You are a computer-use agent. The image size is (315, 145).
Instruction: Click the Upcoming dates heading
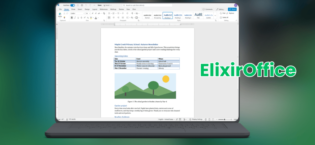121,56
